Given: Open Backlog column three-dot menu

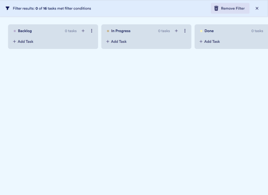Looking at the screenshot, I should [x=92, y=31].
